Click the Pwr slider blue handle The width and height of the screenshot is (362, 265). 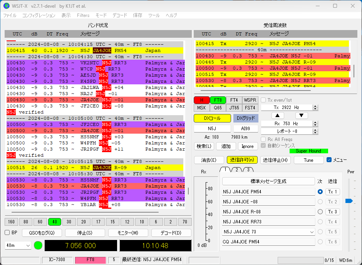pyautogui.click(x=349, y=201)
